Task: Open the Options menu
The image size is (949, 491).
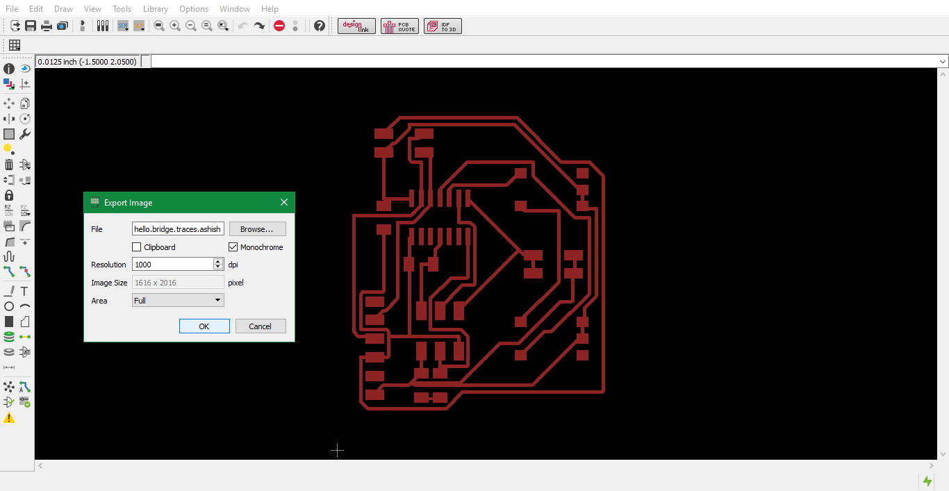Action: [194, 9]
